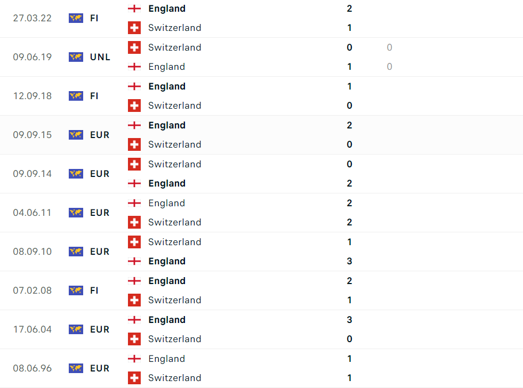This screenshot has width=523, height=388.
Task: Click Switzerland flag in 09.06.19 match
Action: (134, 47)
